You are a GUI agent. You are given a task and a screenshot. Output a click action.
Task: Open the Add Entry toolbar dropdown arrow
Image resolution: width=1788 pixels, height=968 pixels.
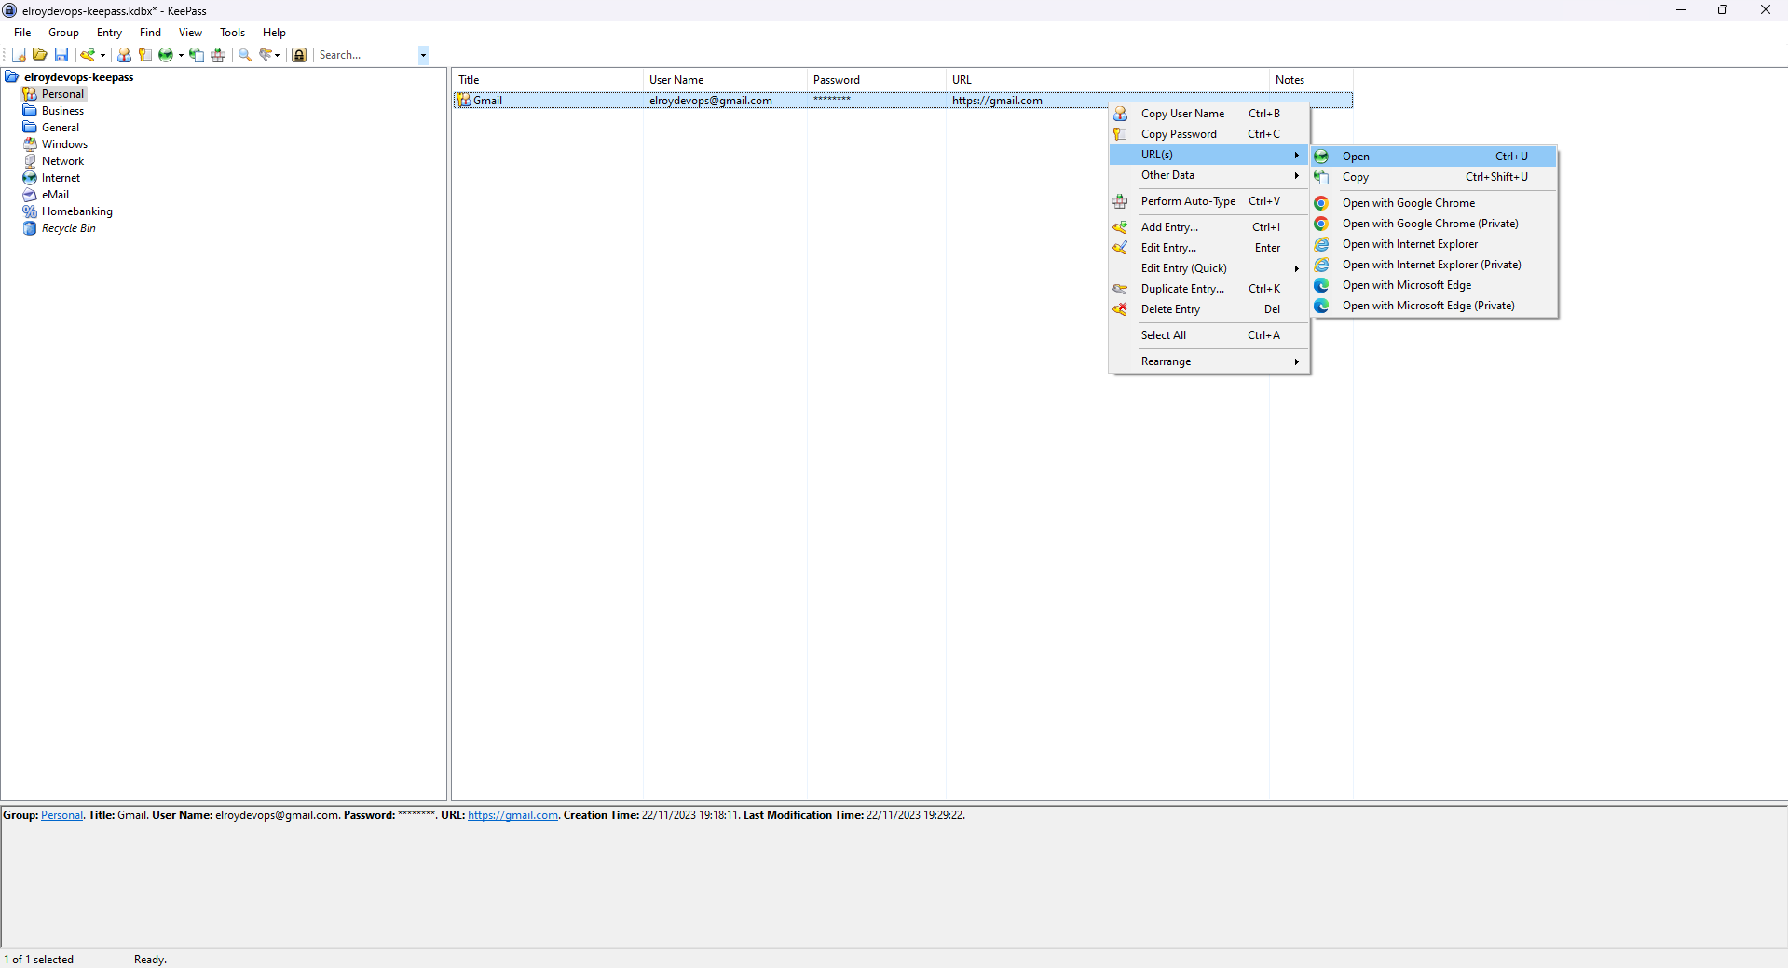102,55
